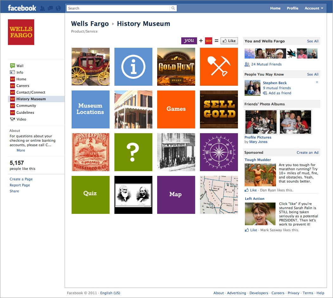Click the search magnifier button

(173, 8)
